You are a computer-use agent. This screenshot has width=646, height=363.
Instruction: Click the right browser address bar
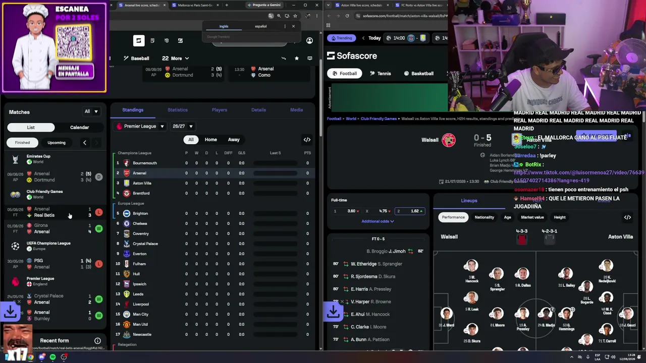[x=401, y=16]
